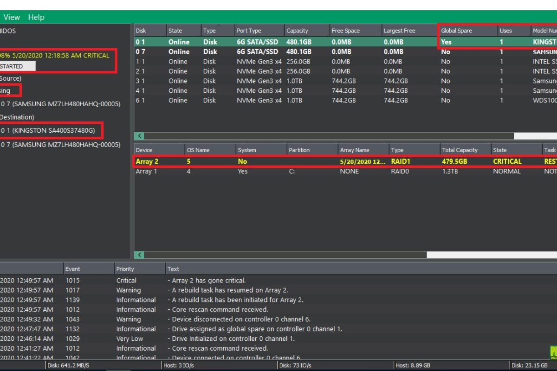The height and width of the screenshot is (371, 557).
Task: Click the RAID0 type cell
Action: pos(401,171)
